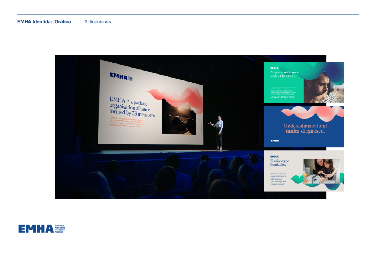Click the mother and child photo
The height and width of the screenshot is (261, 370).
click(322, 171)
